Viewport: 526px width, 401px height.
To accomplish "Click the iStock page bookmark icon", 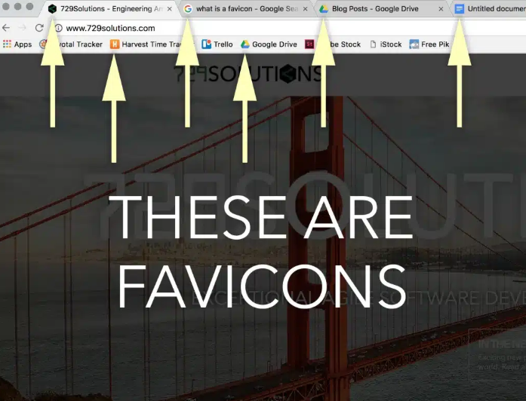I will tap(373, 44).
